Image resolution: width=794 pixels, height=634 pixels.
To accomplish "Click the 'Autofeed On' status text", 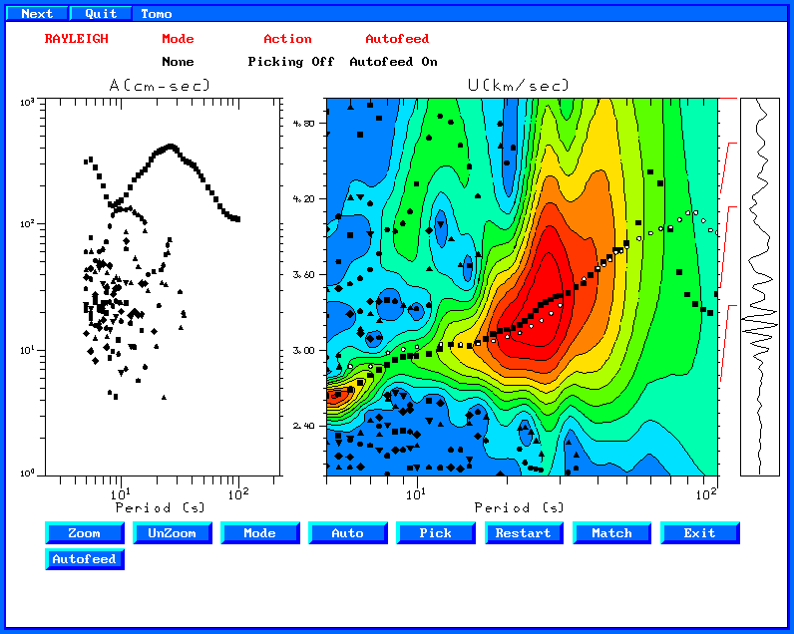I will (393, 62).
